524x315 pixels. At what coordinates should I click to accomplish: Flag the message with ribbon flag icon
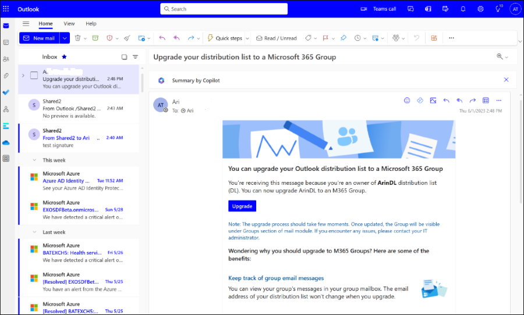(325, 38)
